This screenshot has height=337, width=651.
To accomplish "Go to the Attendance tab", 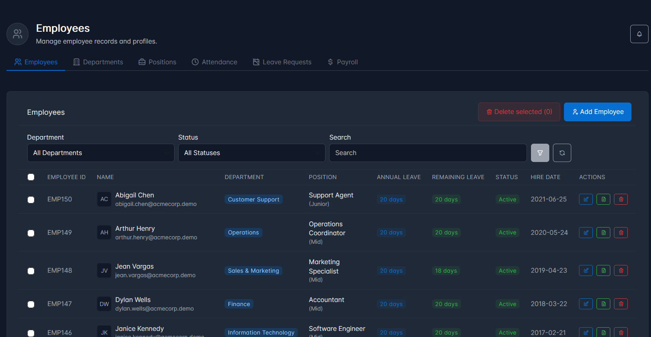I will coord(214,62).
